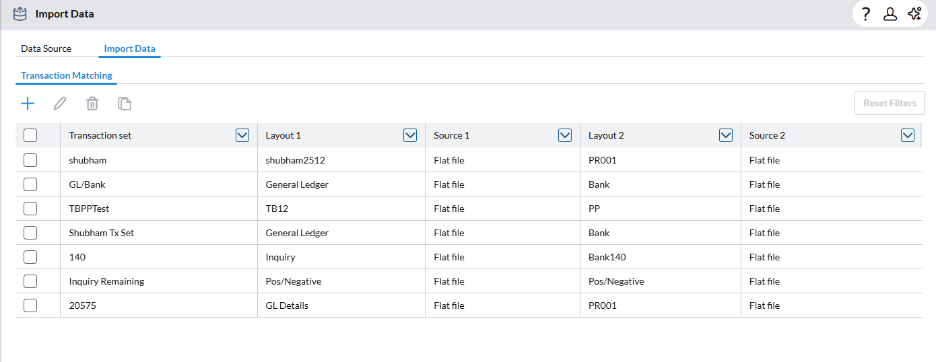Tick the checkbox next to 20575
936x362 pixels.
[x=30, y=305]
